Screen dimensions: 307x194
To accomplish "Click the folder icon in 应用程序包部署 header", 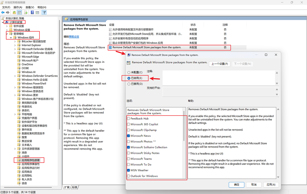I will [x=66, y=19].
